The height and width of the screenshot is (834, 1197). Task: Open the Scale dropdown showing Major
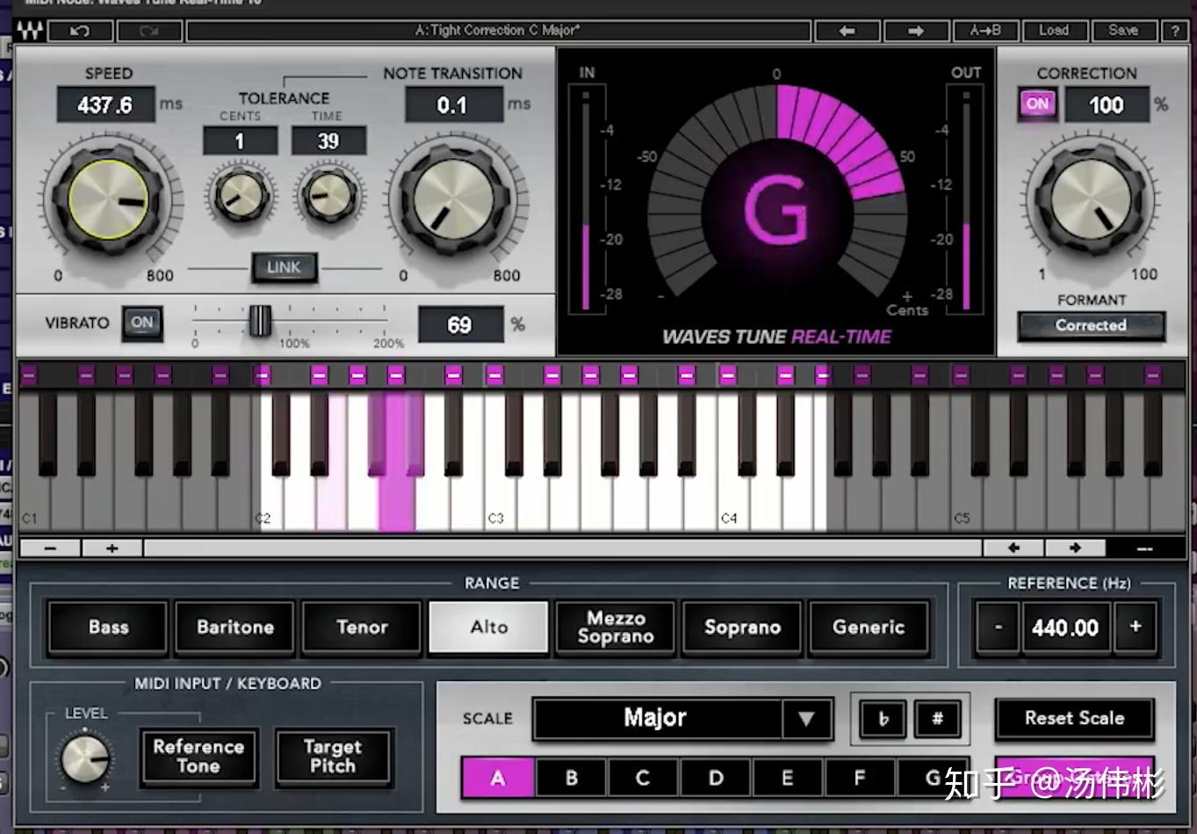tap(682, 719)
